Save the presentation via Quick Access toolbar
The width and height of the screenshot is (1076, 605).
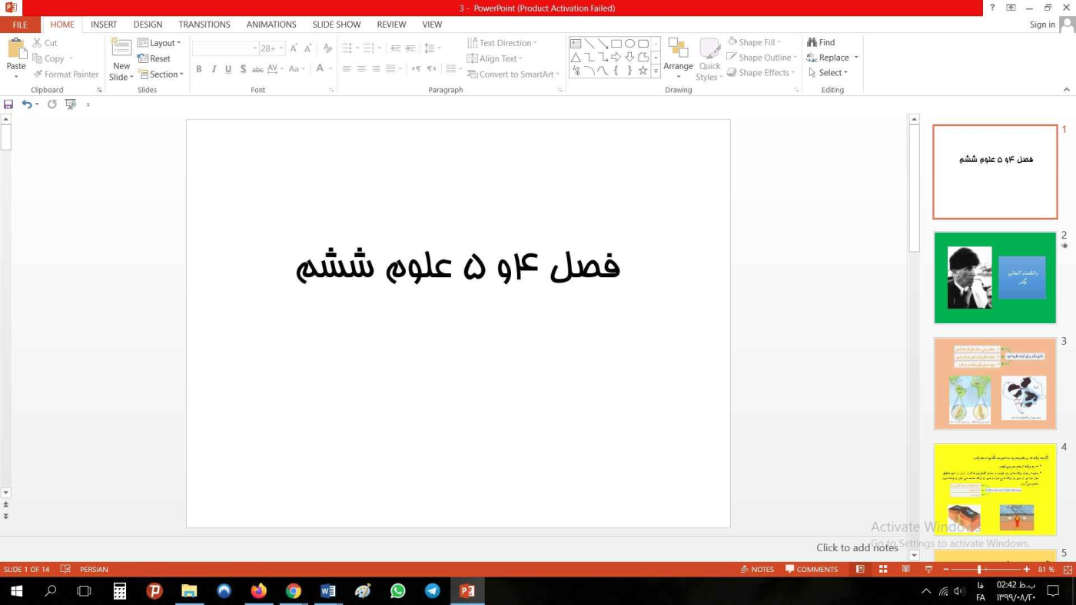pos(8,104)
